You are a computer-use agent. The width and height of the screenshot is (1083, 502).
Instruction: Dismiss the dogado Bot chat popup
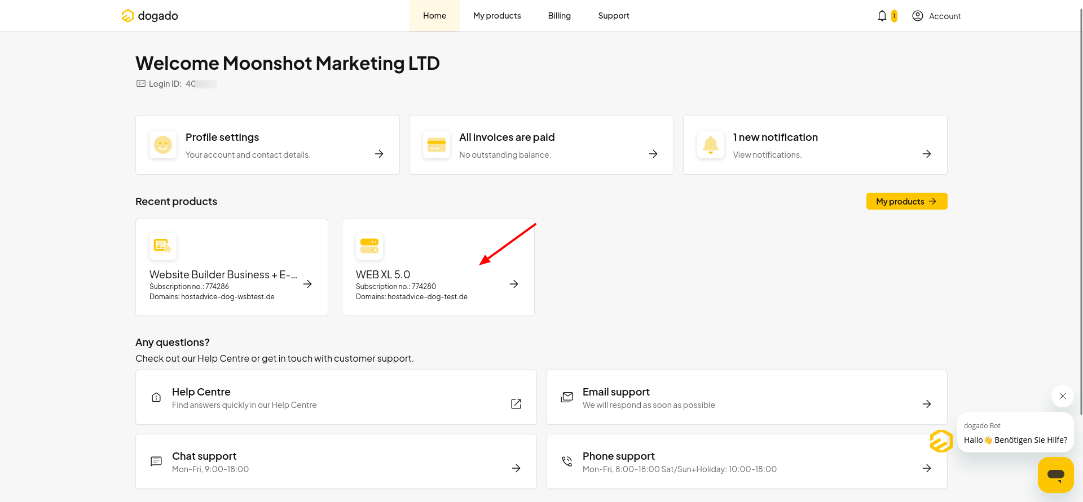(x=1063, y=396)
